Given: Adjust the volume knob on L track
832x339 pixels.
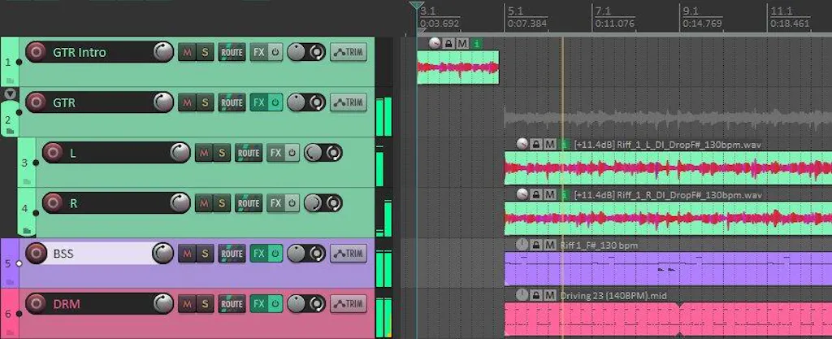Looking at the screenshot, I should pyautogui.click(x=180, y=154).
